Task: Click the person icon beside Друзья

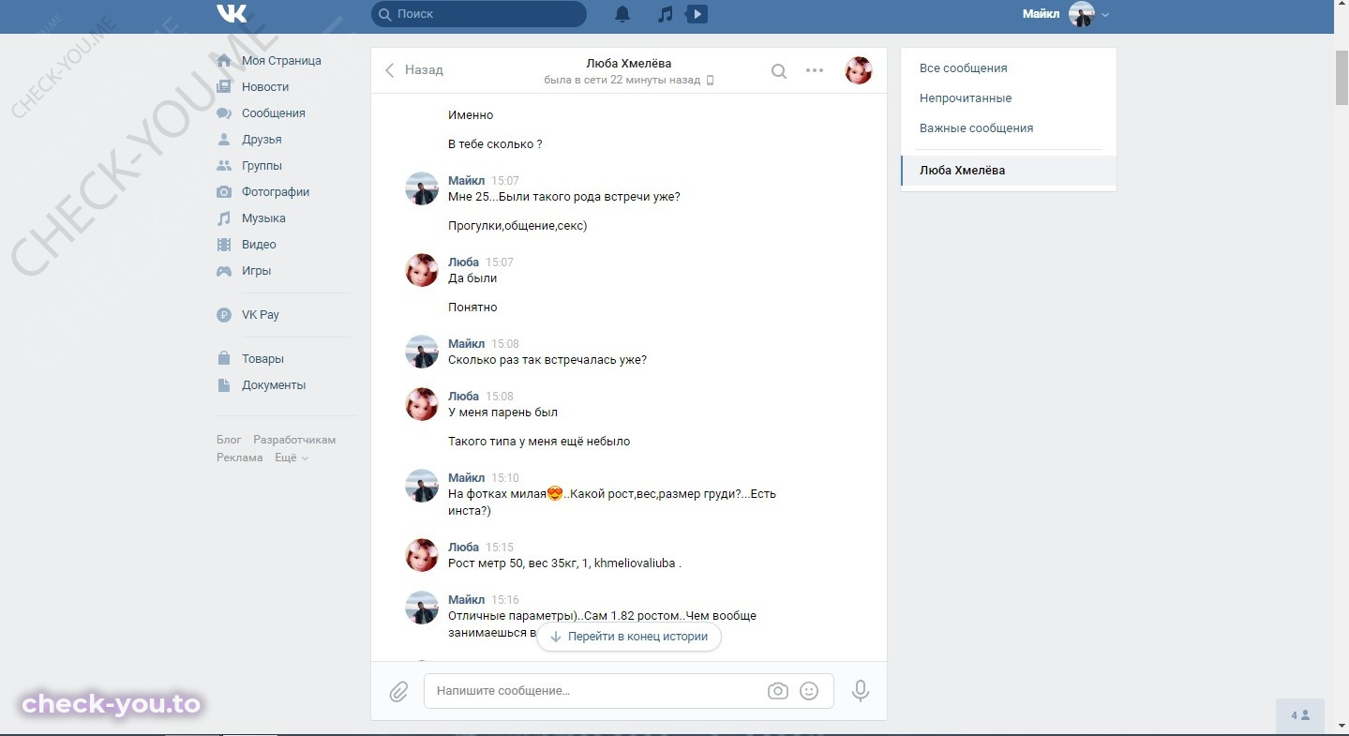Action: [224, 140]
